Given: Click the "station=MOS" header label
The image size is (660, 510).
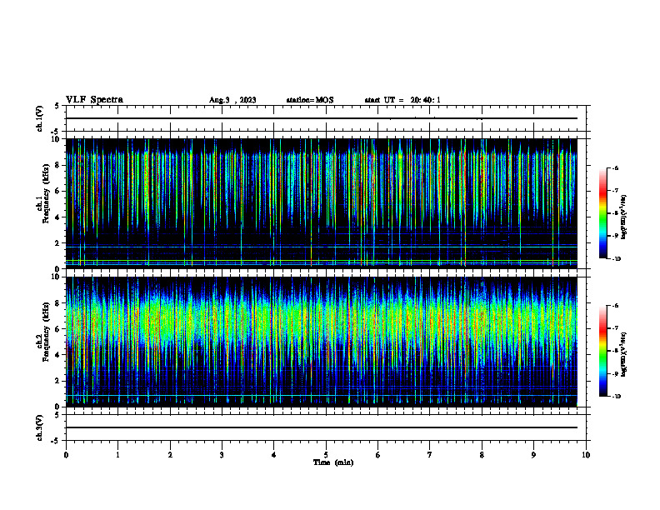Looking at the screenshot, I should click(x=310, y=100).
